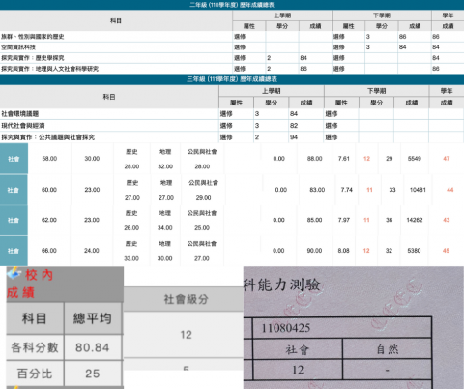Click the 各科分數 row label

[35, 347]
